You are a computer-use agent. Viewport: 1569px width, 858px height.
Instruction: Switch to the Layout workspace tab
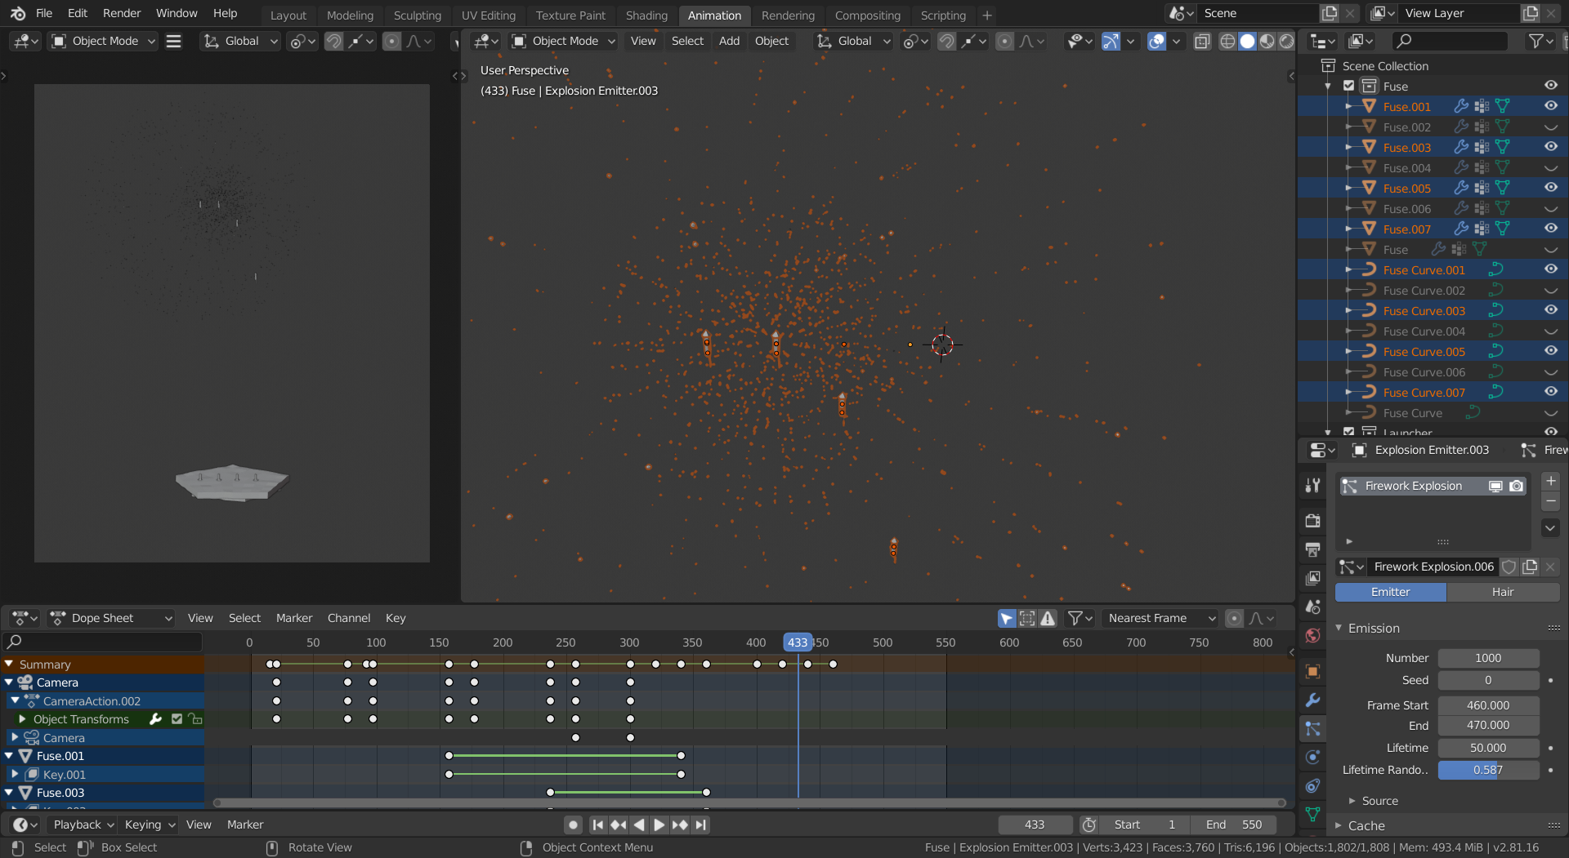(288, 15)
